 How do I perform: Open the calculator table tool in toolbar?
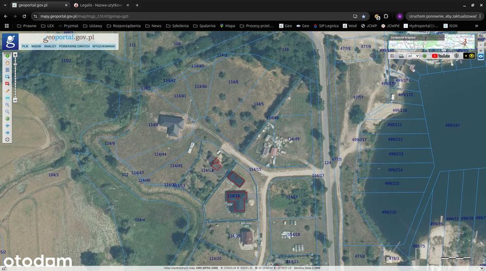[7, 70]
